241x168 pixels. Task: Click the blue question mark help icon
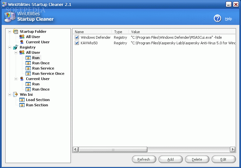[217, 19]
